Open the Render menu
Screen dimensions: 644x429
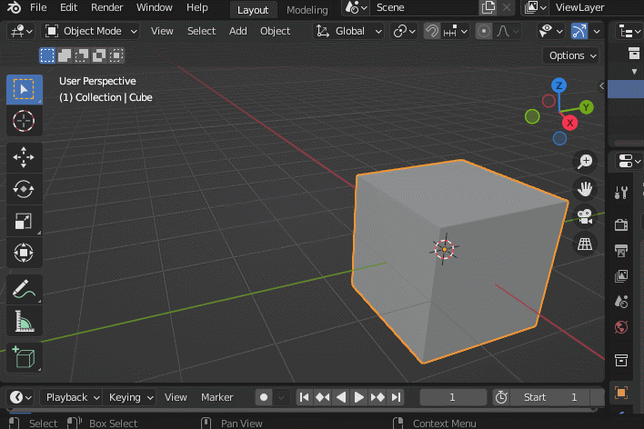pos(106,7)
